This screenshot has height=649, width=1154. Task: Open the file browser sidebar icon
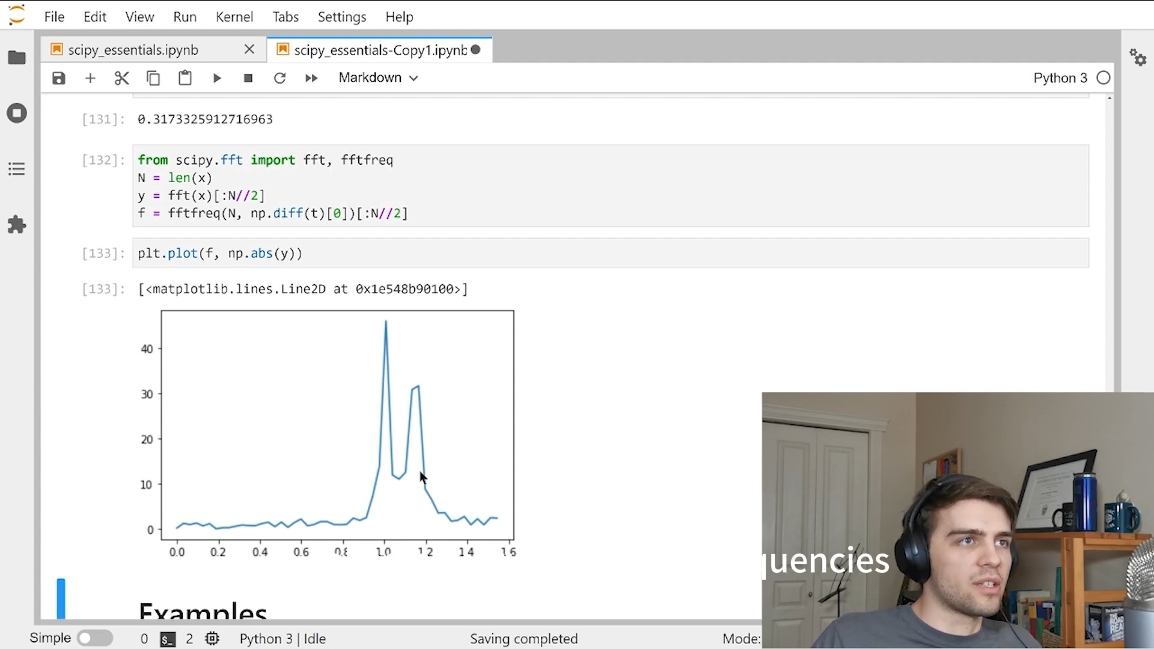click(17, 58)
